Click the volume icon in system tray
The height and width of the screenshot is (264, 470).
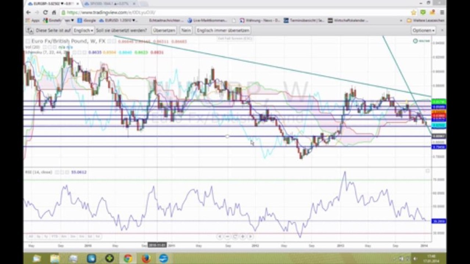[x=415, y=258]
